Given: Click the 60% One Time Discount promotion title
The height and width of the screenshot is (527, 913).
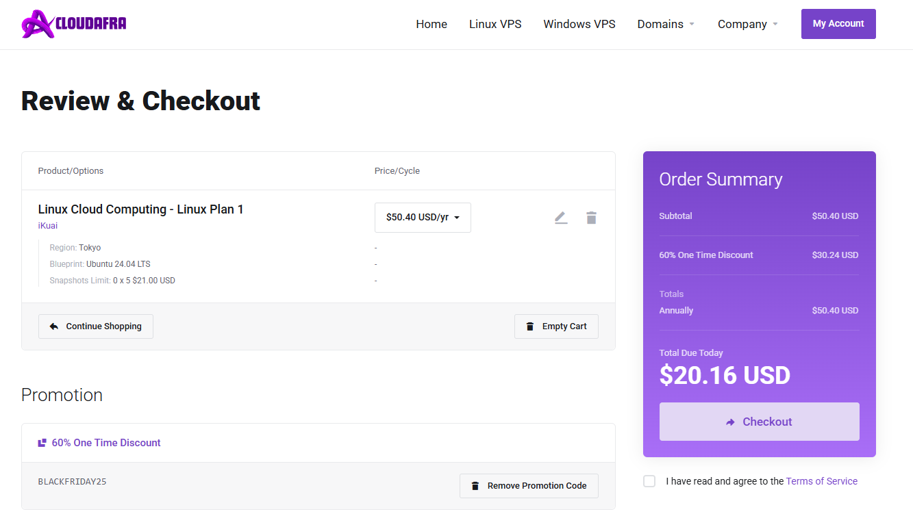Looking at the screenshot, I should (x=106, y=443).
